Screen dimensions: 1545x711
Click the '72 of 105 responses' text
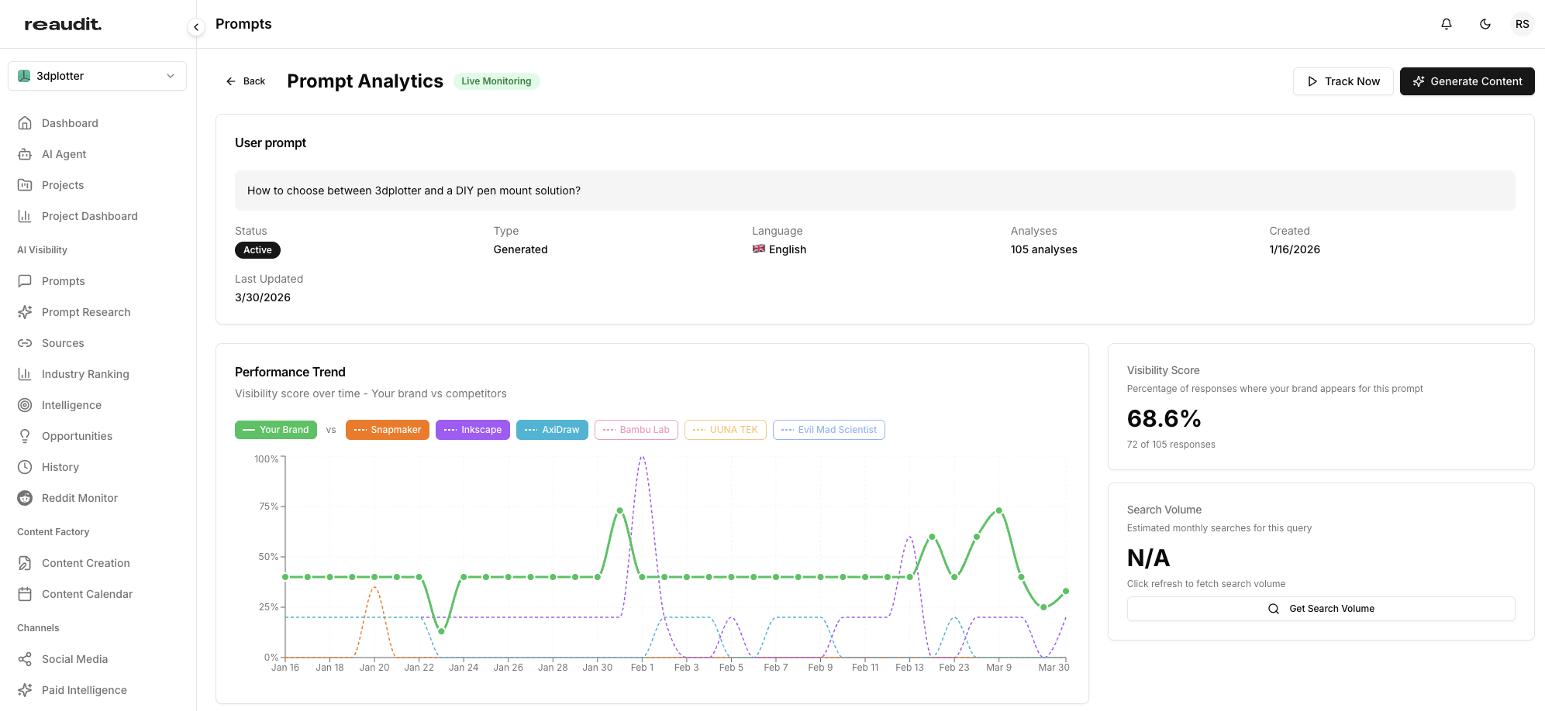coord(1171,445)
